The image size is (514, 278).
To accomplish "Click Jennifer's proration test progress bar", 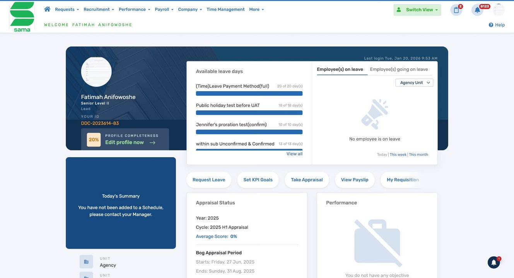I will click(x=249, y=132).
